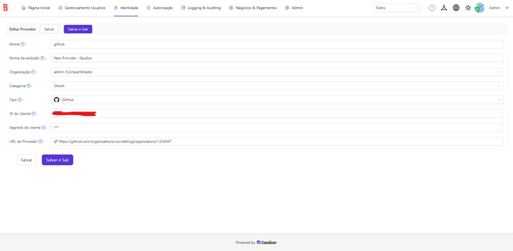513x251 pixels.
Task: Click the top Salvar button
Action: coord(49,29)
